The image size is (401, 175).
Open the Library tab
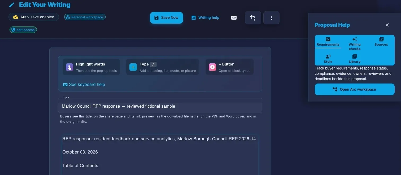(x=355, y=59)
